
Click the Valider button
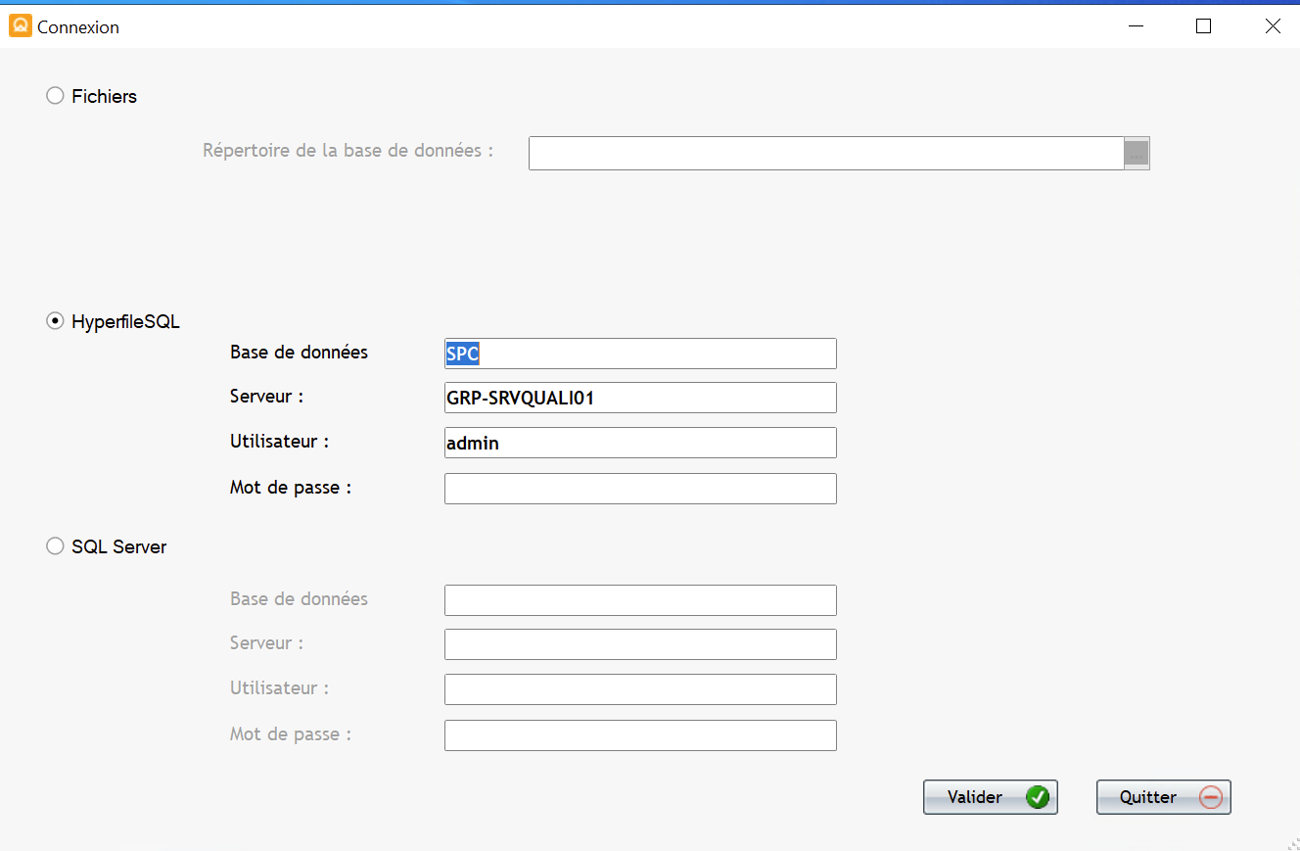tap(991, 797)
